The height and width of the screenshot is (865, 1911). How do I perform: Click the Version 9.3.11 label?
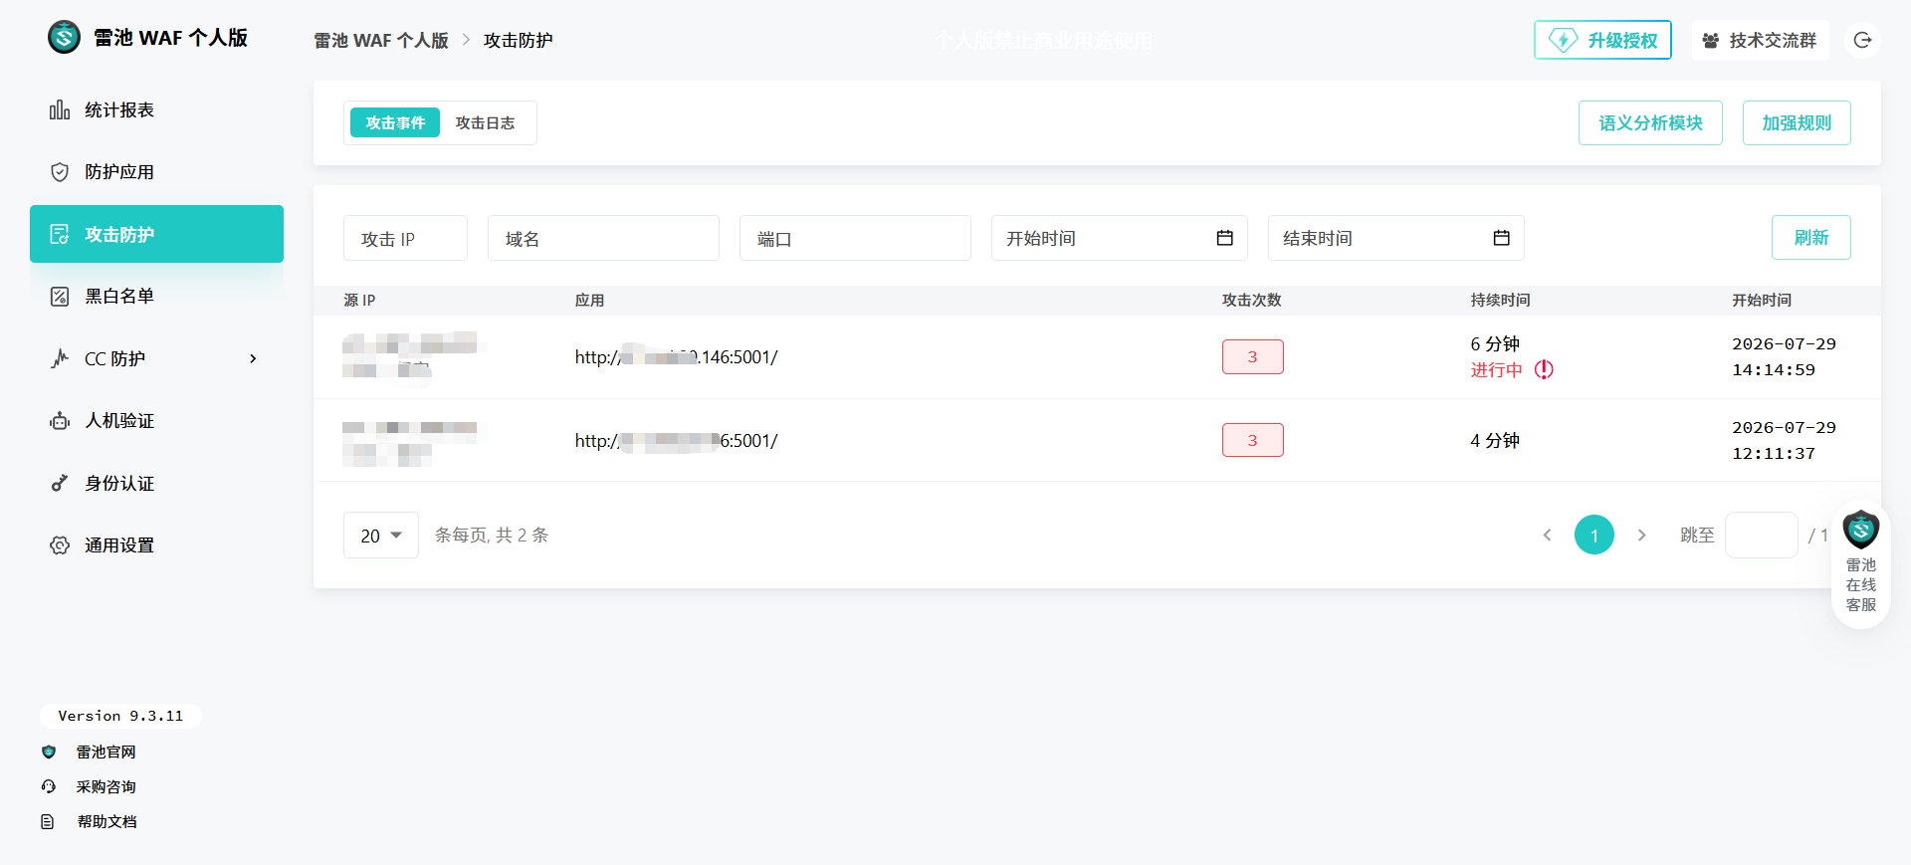120,716
